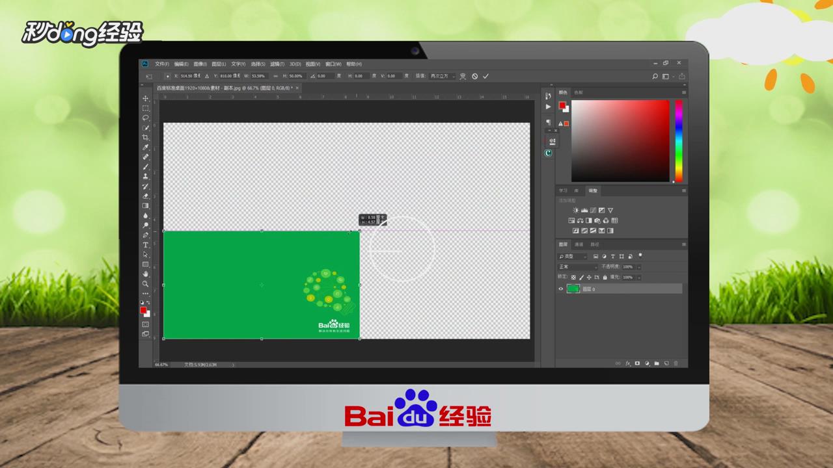Screen dimensions: 833x468
Task: Click the foreground color swatch in toolbar
Action: pos(144,310)
